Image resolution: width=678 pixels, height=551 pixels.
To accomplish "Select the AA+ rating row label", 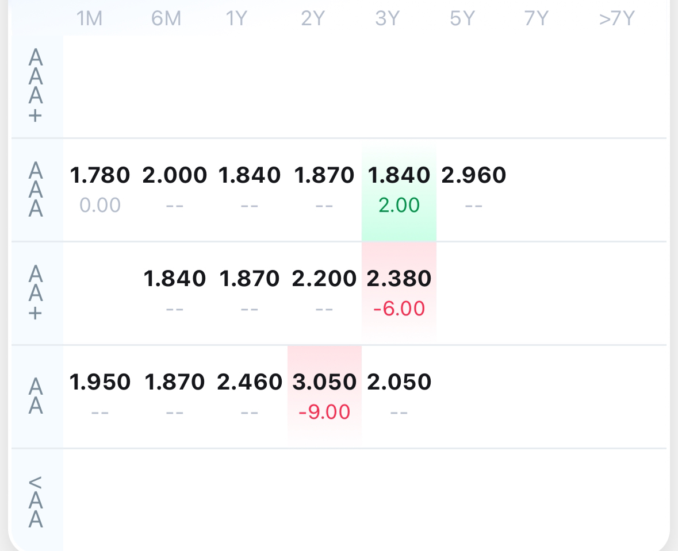I will point(36,293).
